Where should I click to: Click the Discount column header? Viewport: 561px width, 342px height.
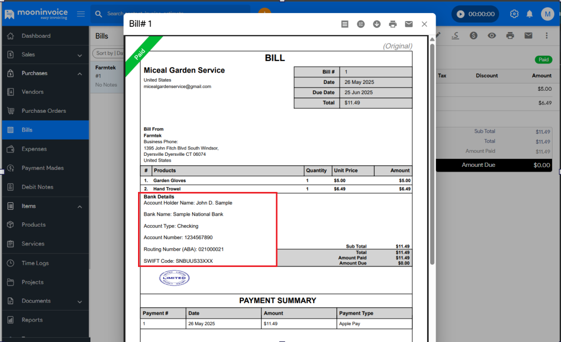tap(486, 76)
